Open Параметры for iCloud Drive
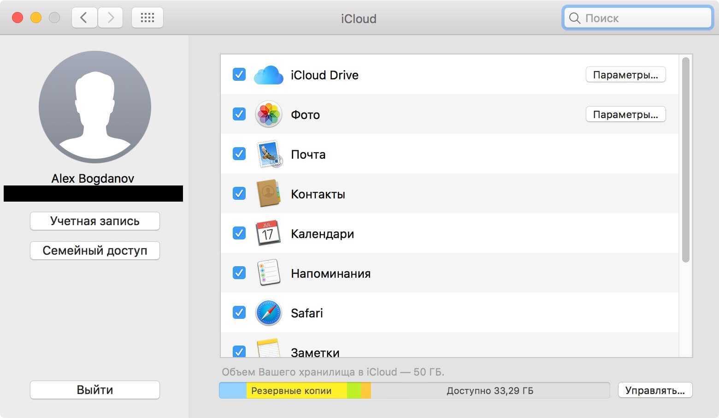Screen dimensions: 719x418 (x=625, y=75)
